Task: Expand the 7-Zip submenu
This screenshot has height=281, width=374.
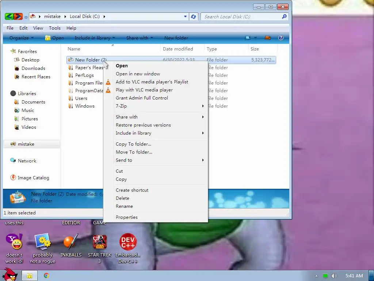Action: (x=156, y=106)
